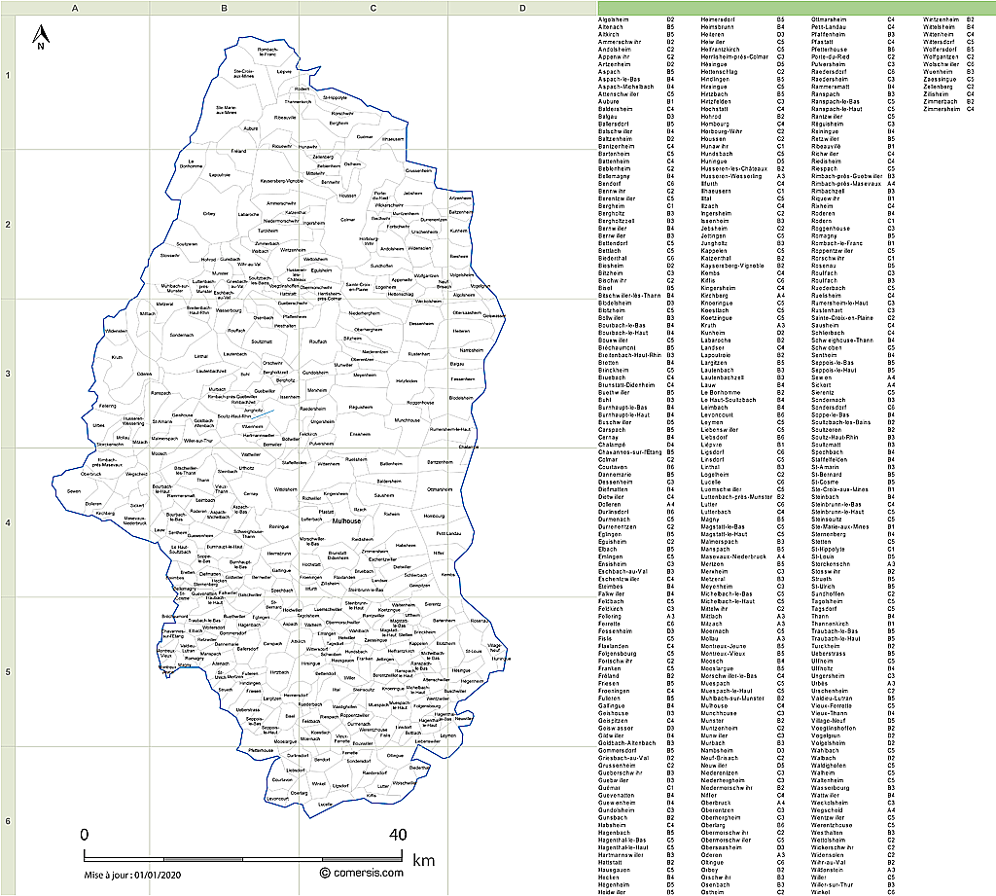Viewport: 996px width, 896px height.
Task: Click 'Ottmarsheim' in the commune index
Action: click(829, 19)
